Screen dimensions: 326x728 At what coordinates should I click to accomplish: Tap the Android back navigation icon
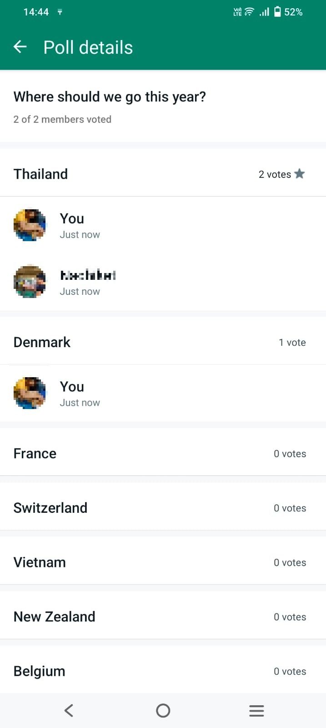(x=69, y=710)
